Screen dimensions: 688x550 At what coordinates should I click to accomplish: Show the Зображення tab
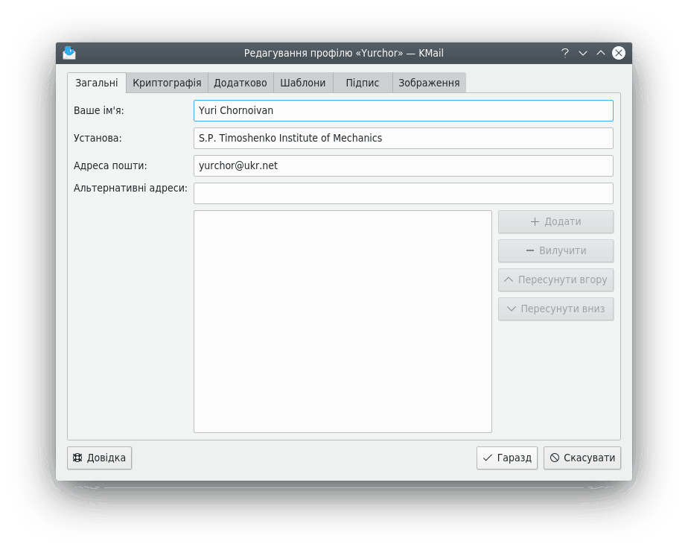coord(428,83)
